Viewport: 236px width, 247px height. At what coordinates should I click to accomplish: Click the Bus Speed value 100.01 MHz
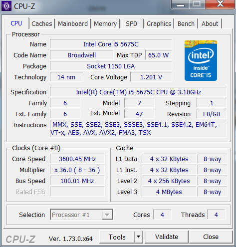click(x=77, y=181)
